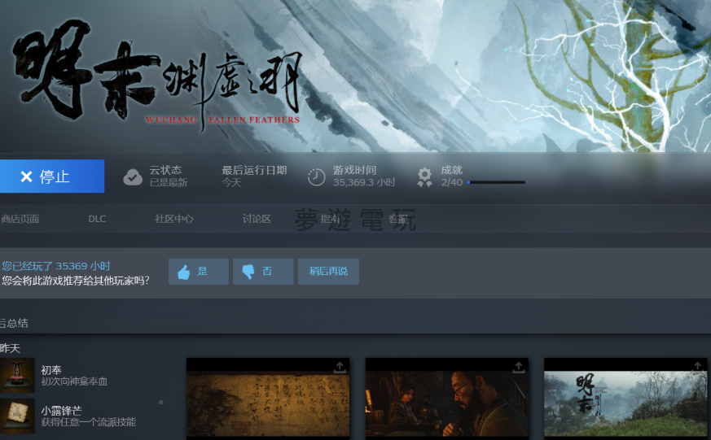711x440 pixels.
Task: Open the misty landscape title screenshot thumbnail
Action: 625,399
